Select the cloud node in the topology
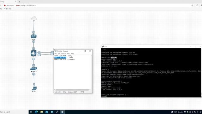This screenshot has height=114, width=202. point(34,19)
